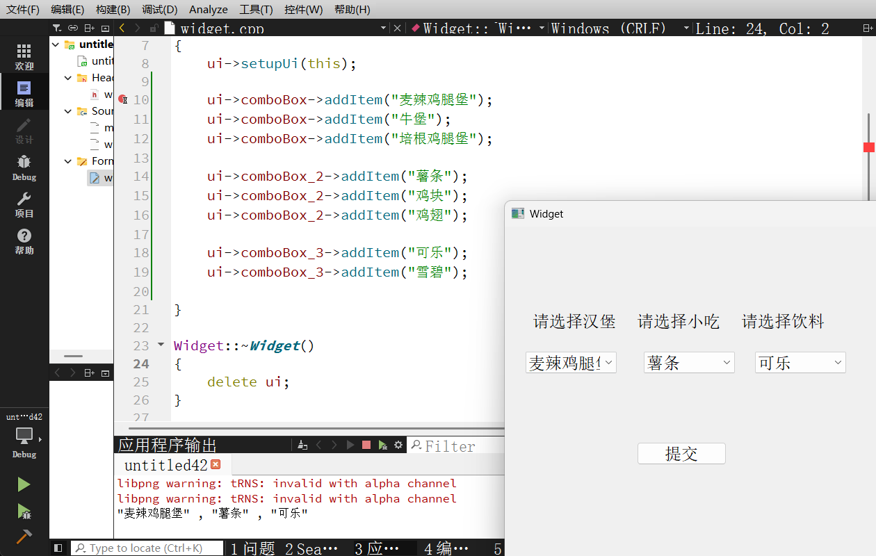Viewport: 876px width, 556px height.
Task: Open the 1 问题 (Issues) pane
Action: coord(252,548)
